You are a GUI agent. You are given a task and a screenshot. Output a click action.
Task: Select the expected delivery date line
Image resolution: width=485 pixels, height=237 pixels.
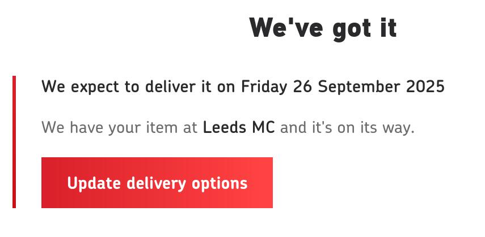(243, 87)
